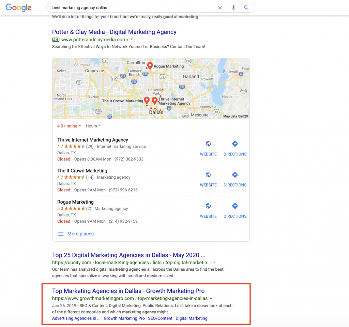The height and width of the screenshot is (327, 349).
Task: Click phone number (214) 932-9159
Action: pyautogui.click(x=123, y=221)
